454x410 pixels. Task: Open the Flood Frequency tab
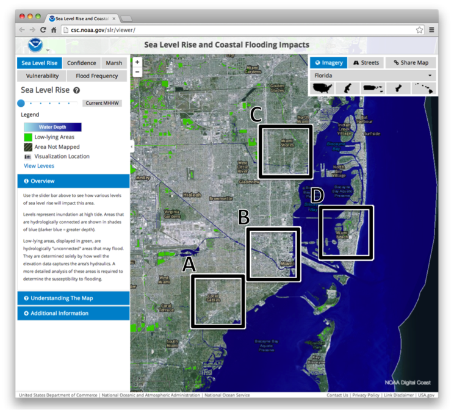[96, 76]
